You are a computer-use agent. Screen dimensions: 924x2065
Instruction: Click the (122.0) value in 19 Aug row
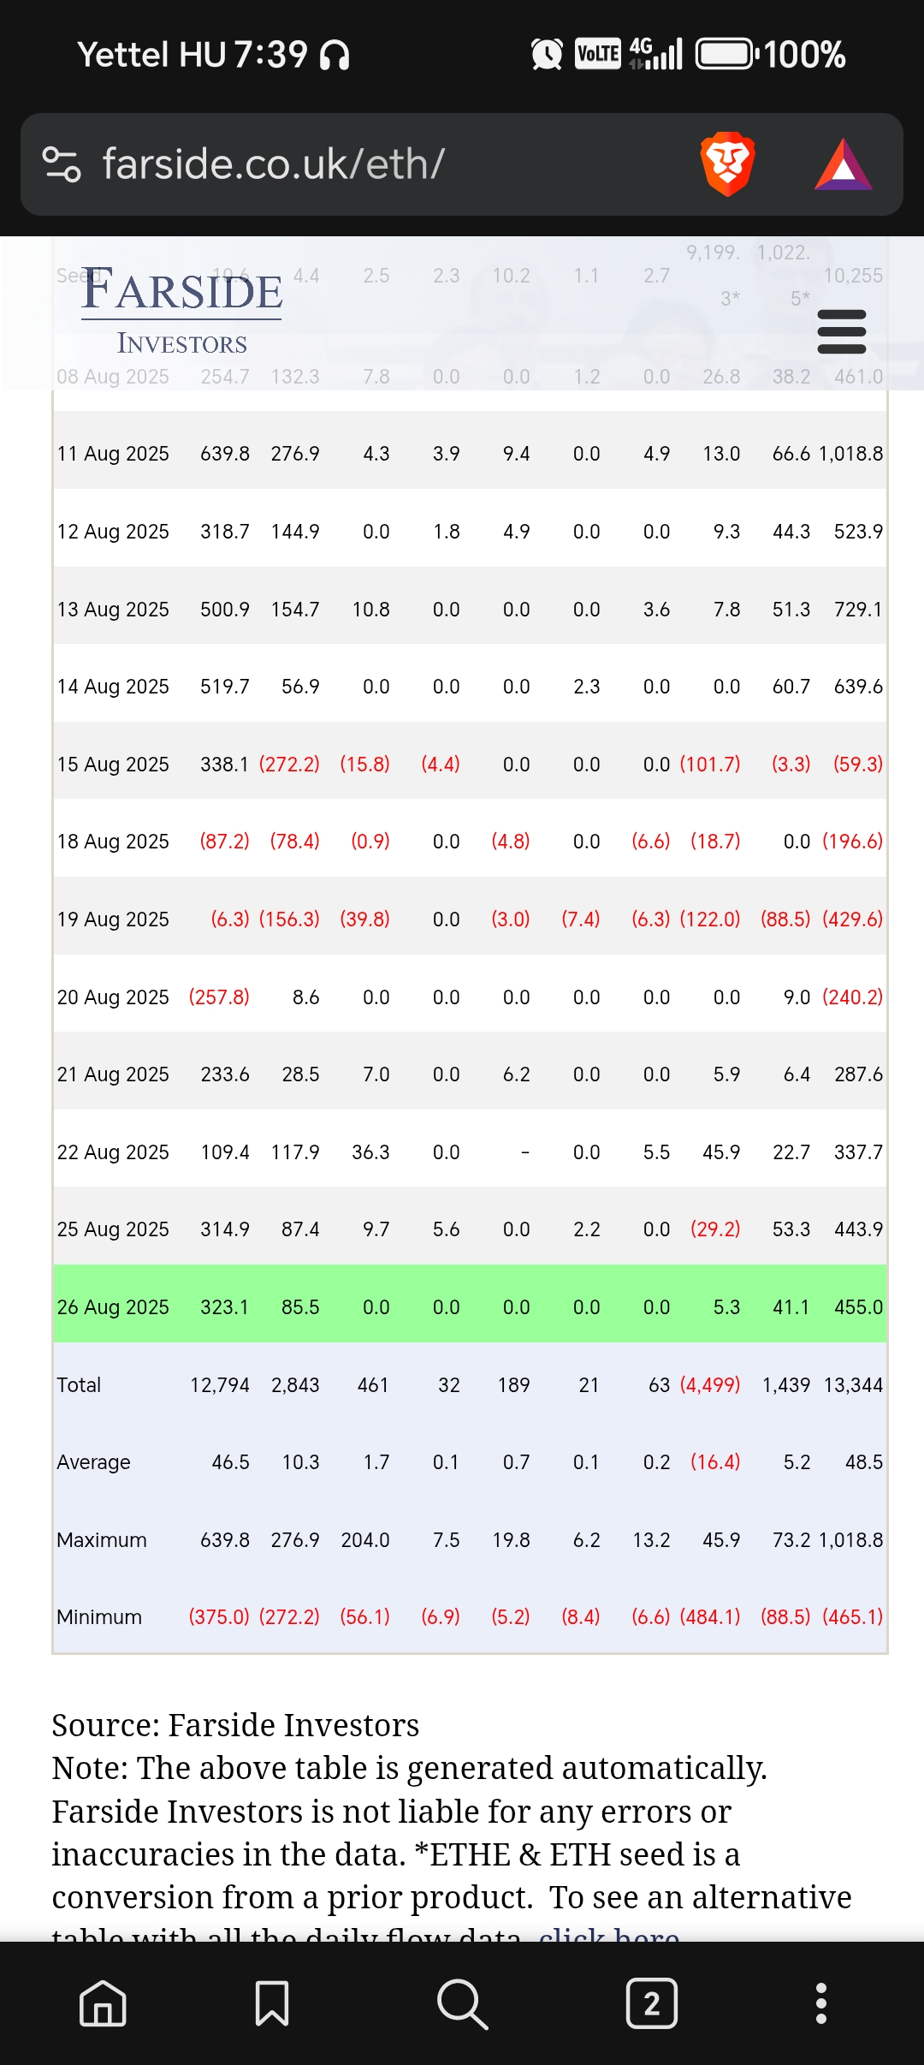click(x=710, y=919)
